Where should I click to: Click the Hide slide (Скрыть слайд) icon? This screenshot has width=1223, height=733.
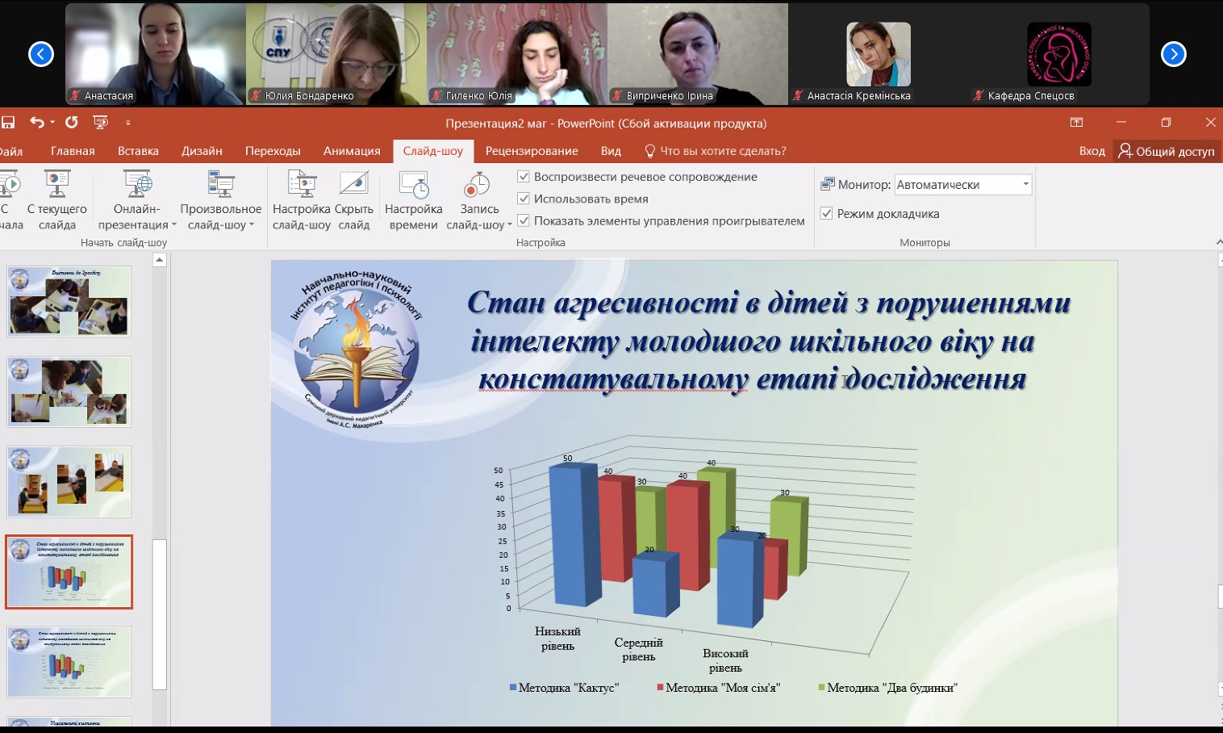[353, 185]
